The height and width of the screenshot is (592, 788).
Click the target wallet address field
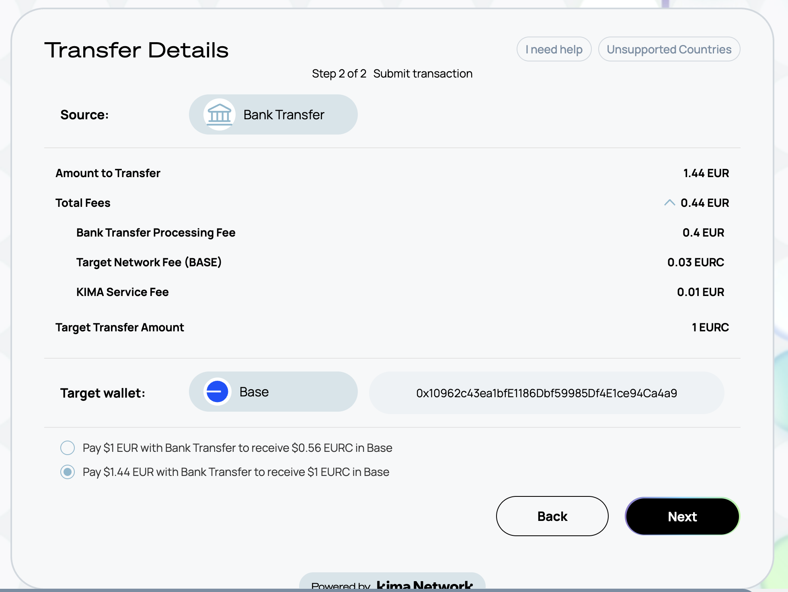click(546, 393)
